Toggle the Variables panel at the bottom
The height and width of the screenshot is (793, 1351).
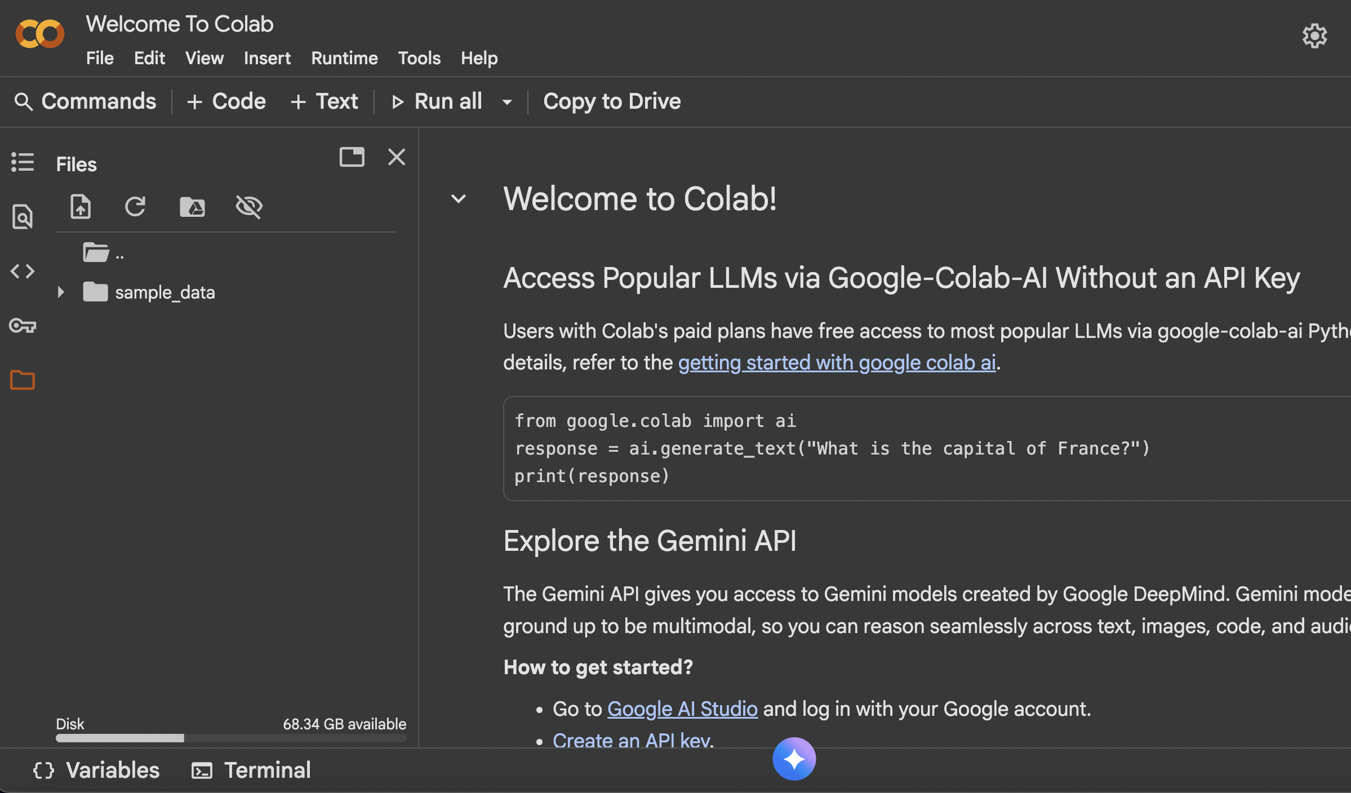click(x=96, y=770)
